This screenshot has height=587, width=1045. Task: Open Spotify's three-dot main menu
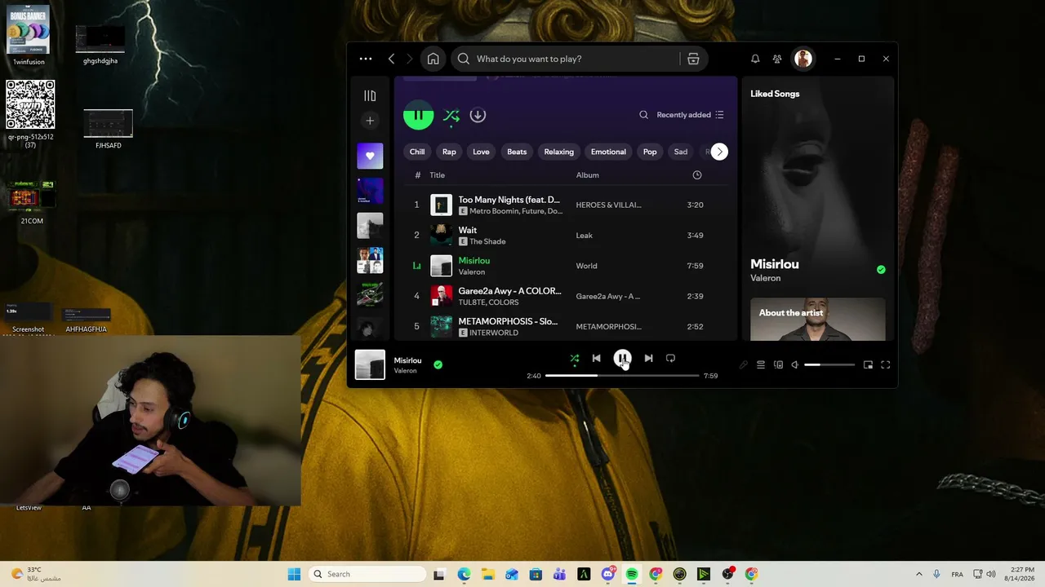pos(366,59)
